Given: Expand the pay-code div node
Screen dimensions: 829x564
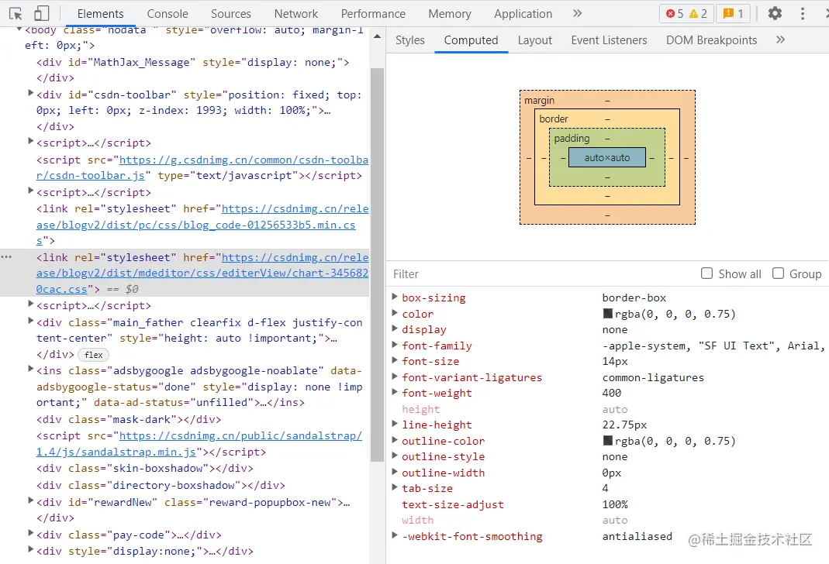Looking at the screenshot, I should tap(31, 533).
